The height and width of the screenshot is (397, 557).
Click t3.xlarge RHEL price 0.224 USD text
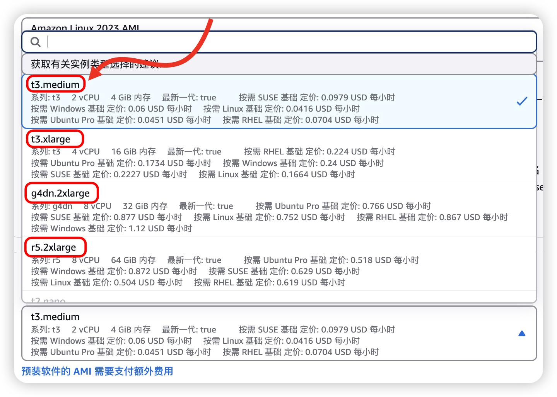[x=320, y=151]
